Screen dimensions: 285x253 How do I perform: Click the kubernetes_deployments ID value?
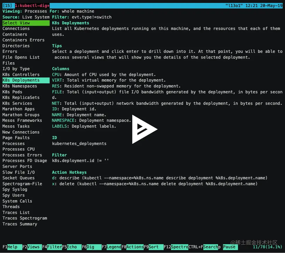[79, 144]
